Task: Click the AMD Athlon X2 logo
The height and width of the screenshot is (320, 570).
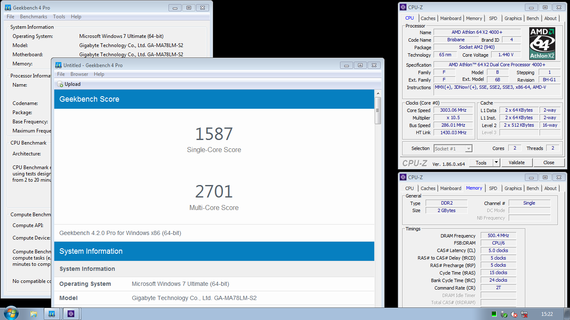Action: [542, 43]
